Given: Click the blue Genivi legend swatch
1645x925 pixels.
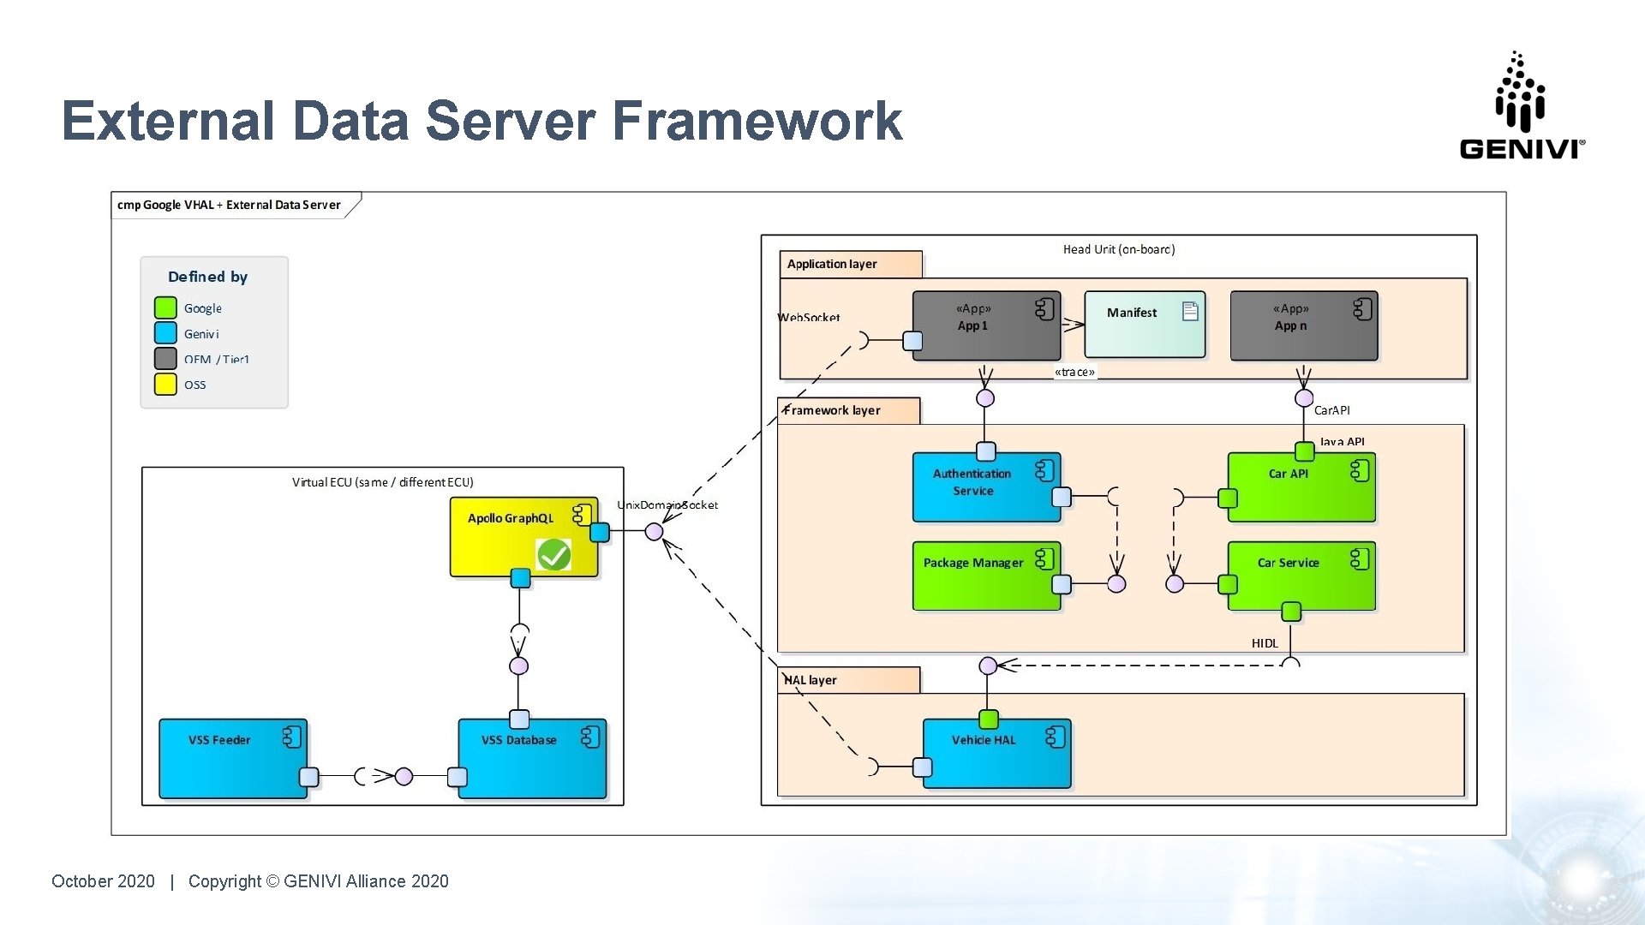Looking at the screenshot, I should click(165, 333).
